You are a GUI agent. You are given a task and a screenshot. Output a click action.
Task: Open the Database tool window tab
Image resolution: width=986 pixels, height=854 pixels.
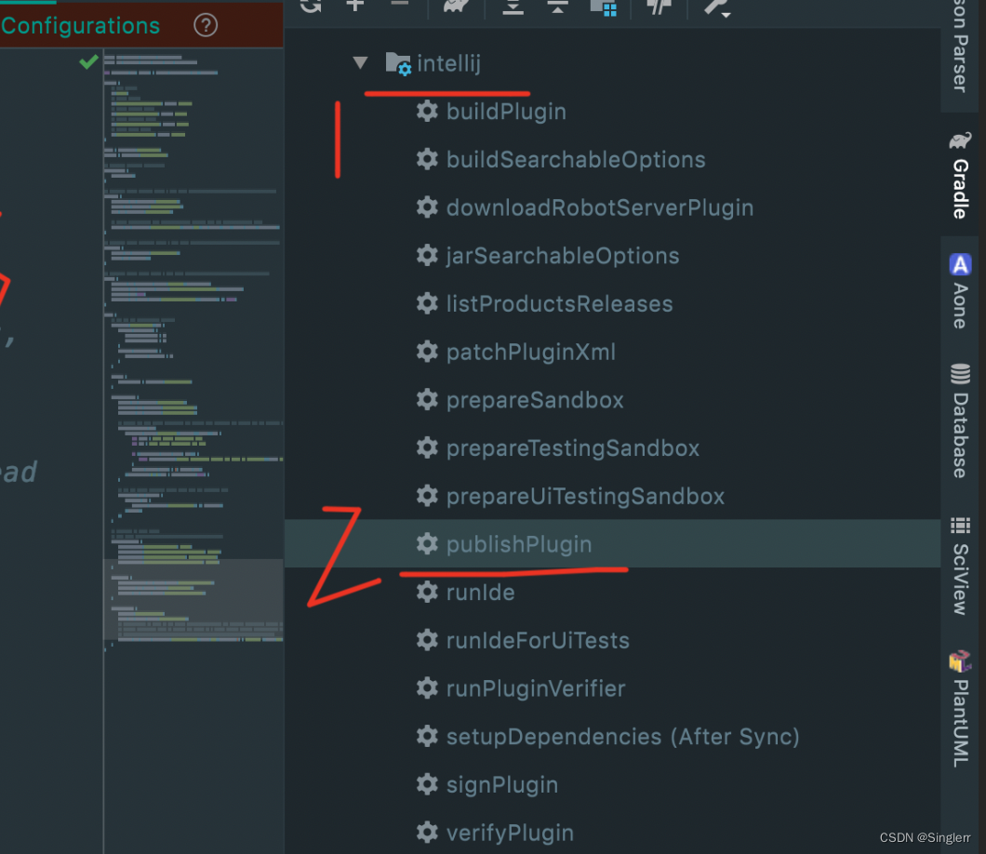click(960, 420)
